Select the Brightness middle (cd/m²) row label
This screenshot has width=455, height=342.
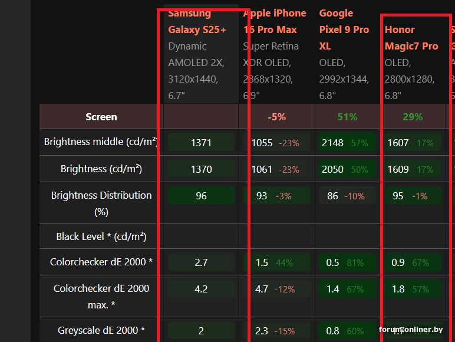100,142
